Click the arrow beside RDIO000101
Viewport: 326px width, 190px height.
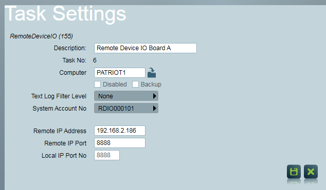154,108
